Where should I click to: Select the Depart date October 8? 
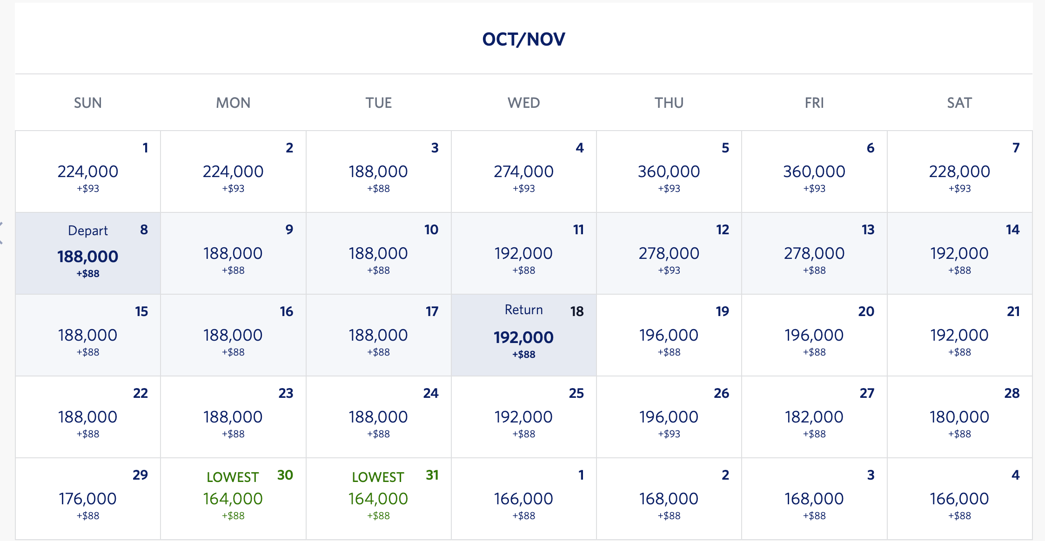88,253
